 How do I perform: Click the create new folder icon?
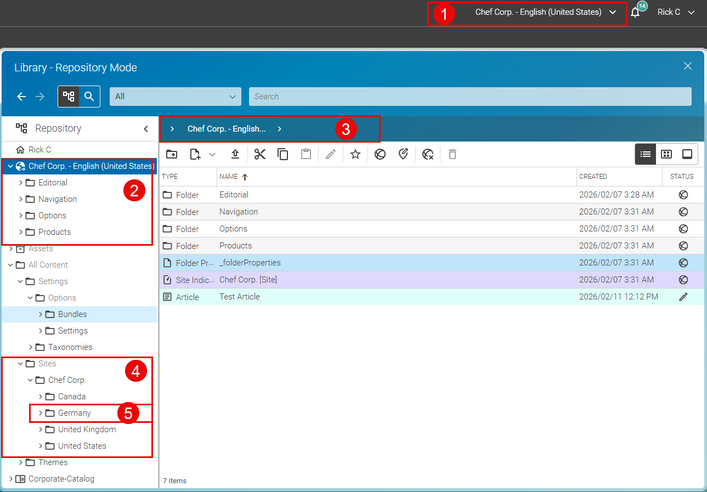[172, 155]
